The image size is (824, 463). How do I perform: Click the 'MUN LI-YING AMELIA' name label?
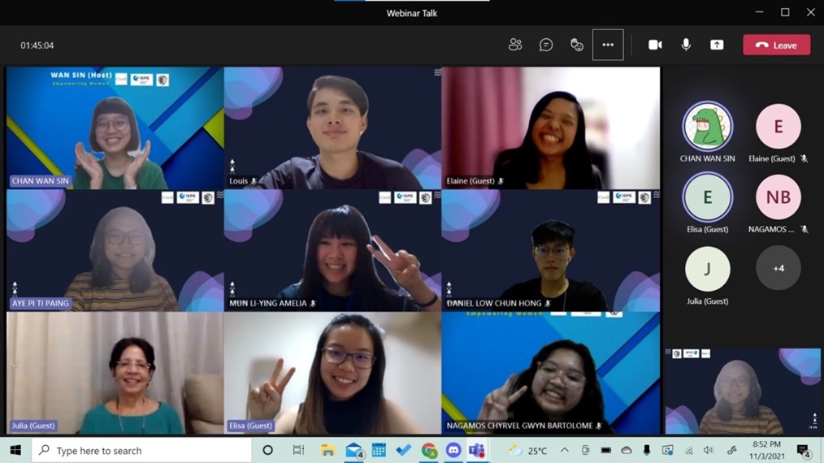tap(268, 303)
